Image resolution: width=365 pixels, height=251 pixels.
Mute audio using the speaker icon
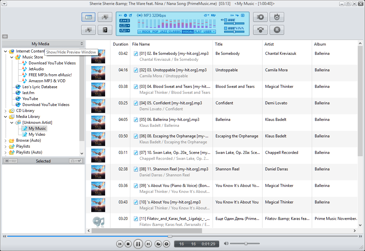coord(226,244)
